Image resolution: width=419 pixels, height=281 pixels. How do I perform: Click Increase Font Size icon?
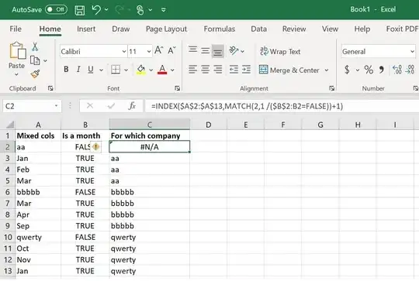(x=158, y=50)
